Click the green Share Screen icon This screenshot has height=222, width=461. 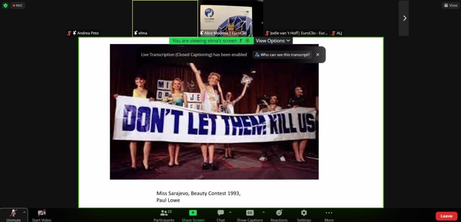pos(193,214)
